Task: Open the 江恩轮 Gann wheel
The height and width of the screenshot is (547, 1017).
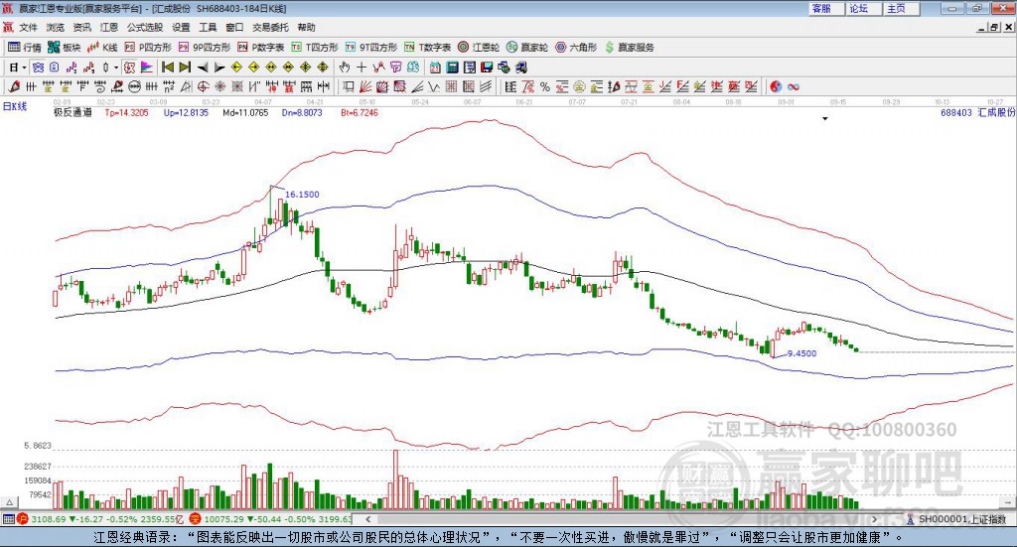Action: (479, 48)
